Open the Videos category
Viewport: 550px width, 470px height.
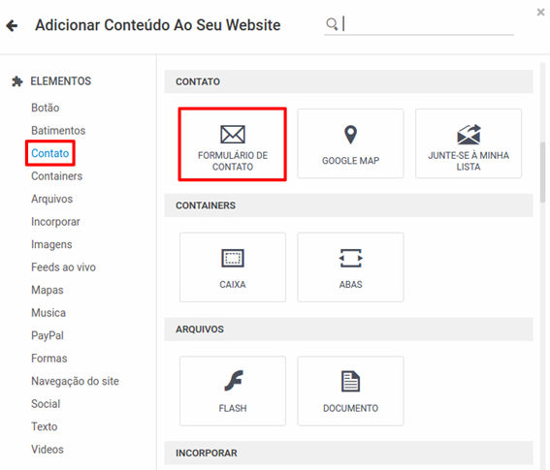point(48,450)
